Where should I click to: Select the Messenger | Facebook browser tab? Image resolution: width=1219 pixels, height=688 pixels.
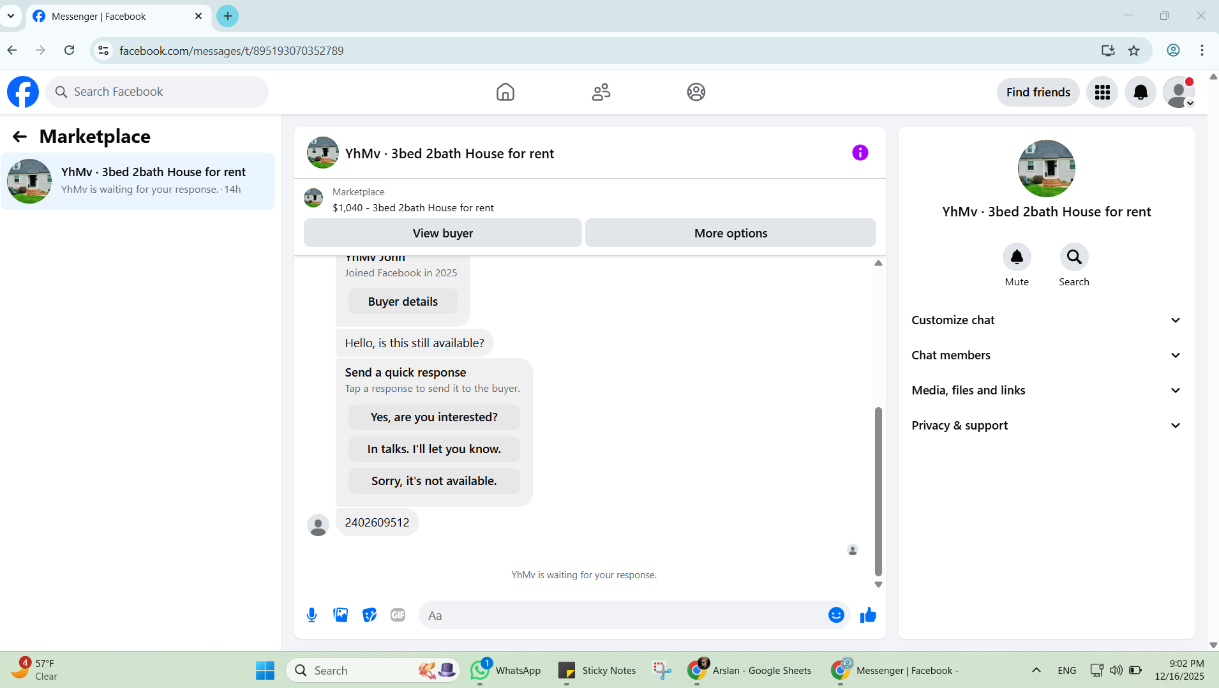click(118, 17)
